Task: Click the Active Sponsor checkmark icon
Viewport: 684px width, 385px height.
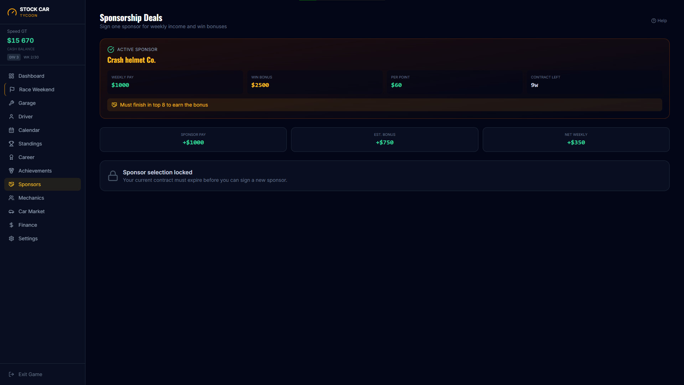Action: pyautogui.click(x=111, y=50)
